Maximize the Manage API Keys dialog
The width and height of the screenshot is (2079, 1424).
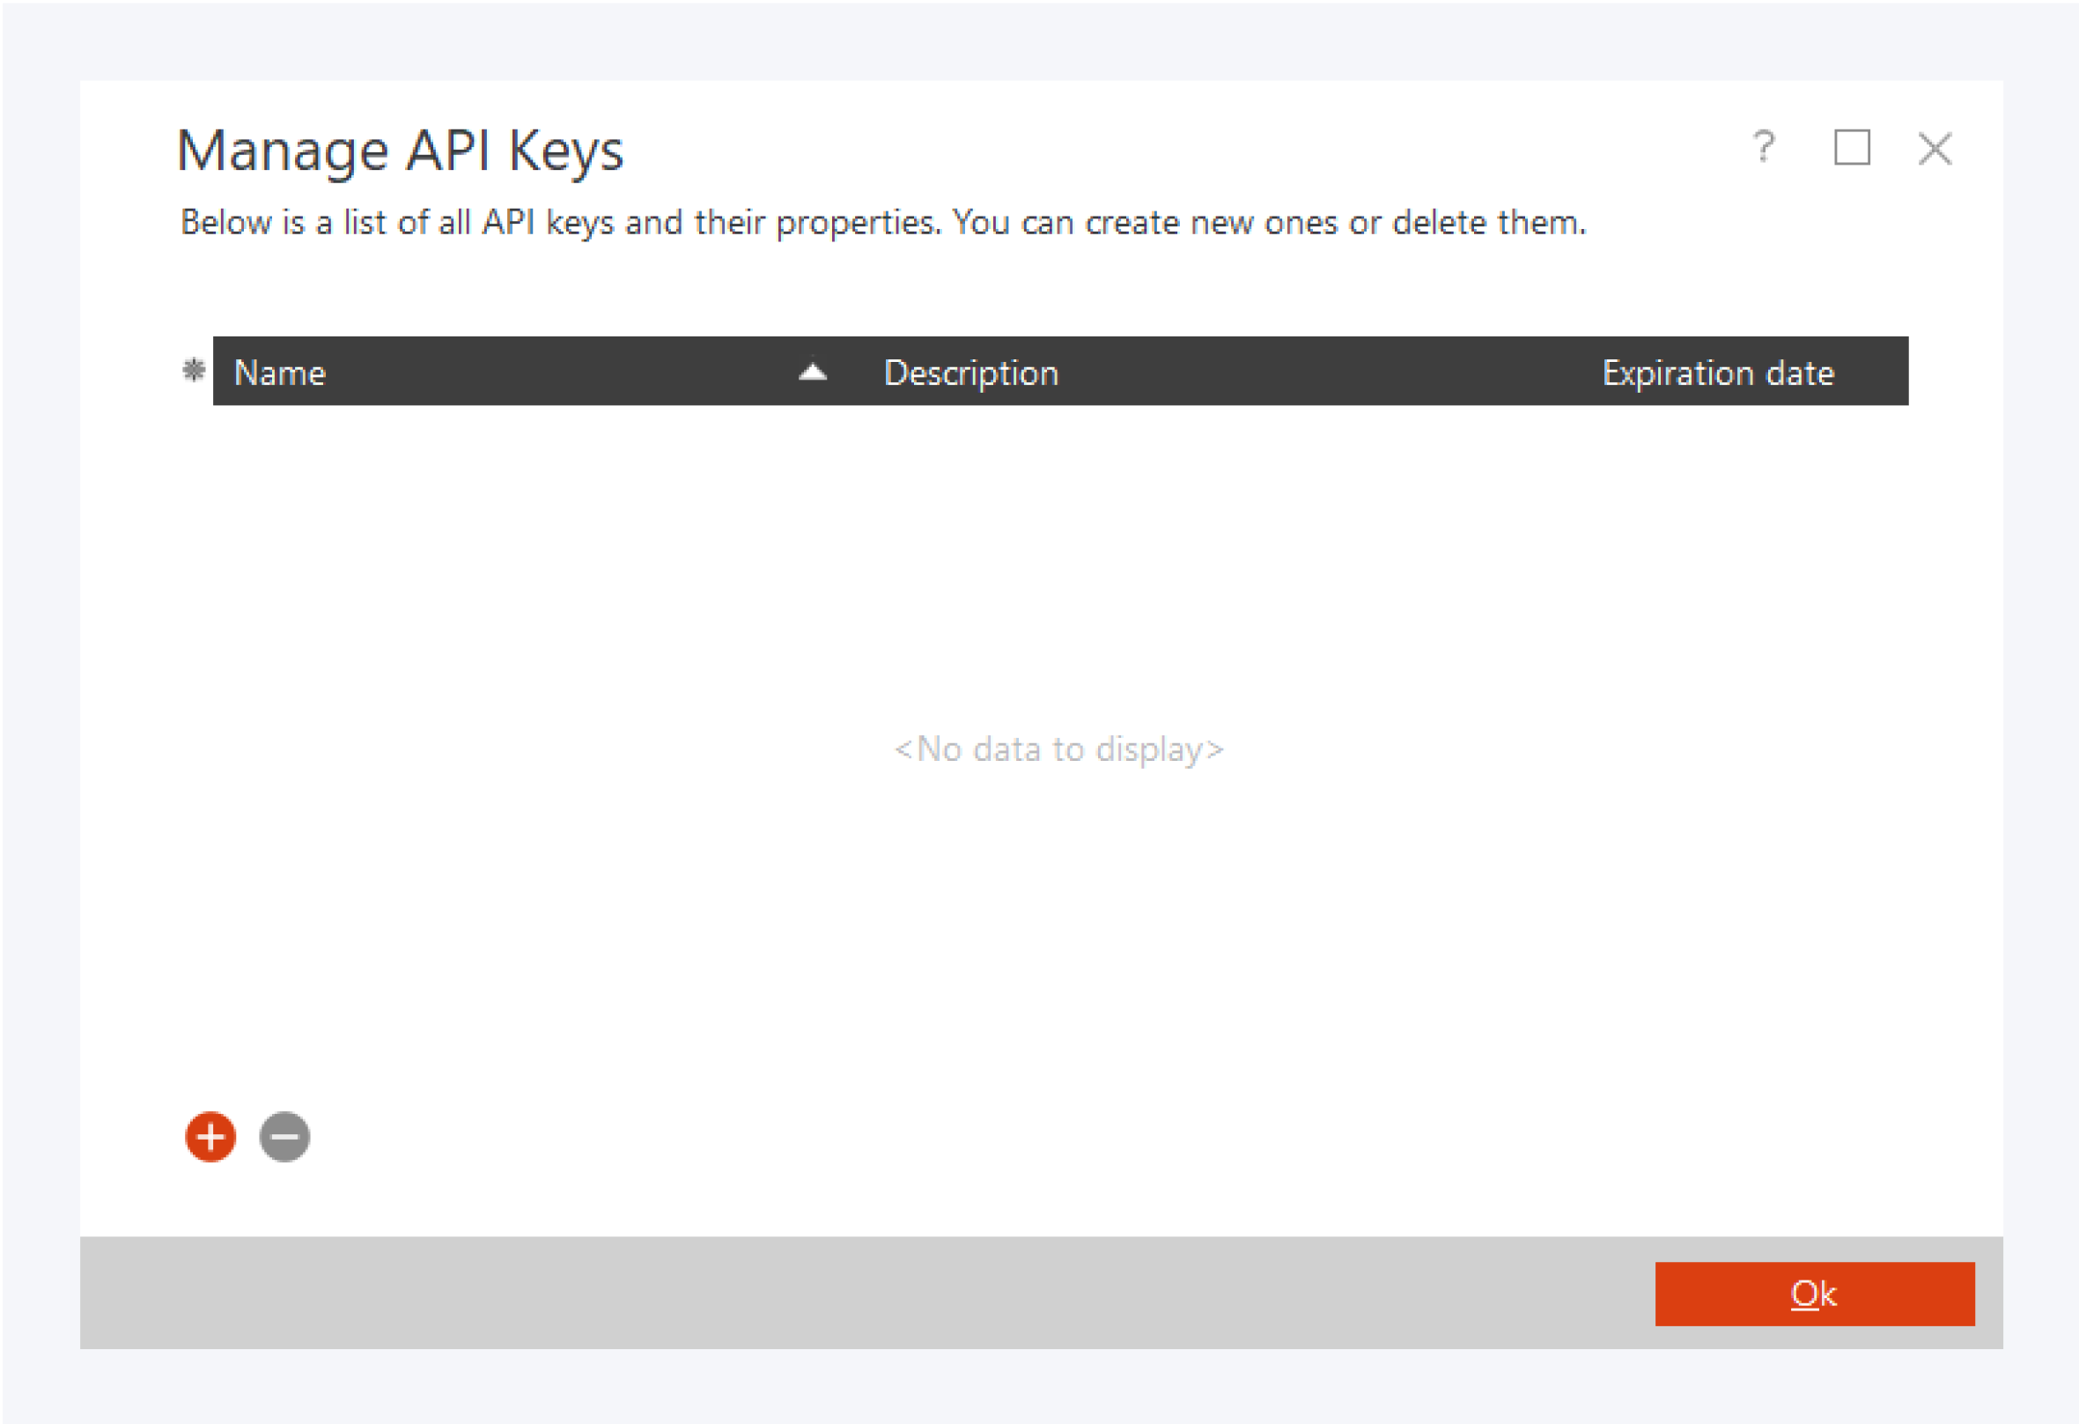pos(1850,149)
